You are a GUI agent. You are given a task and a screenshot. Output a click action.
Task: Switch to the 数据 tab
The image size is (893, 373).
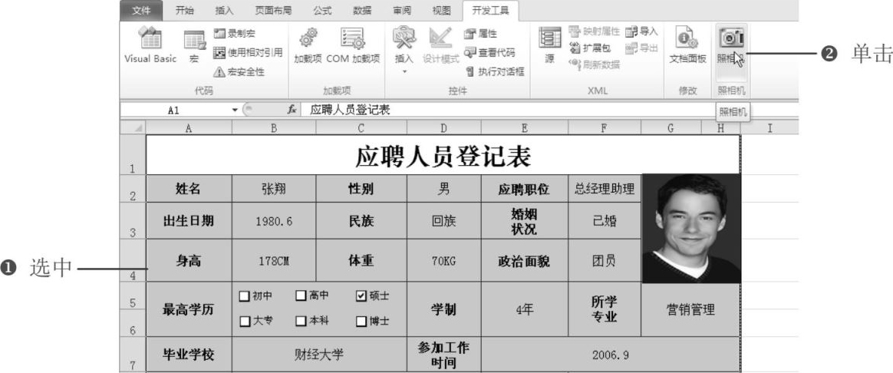pyautogui.click(x=362, y=10)
